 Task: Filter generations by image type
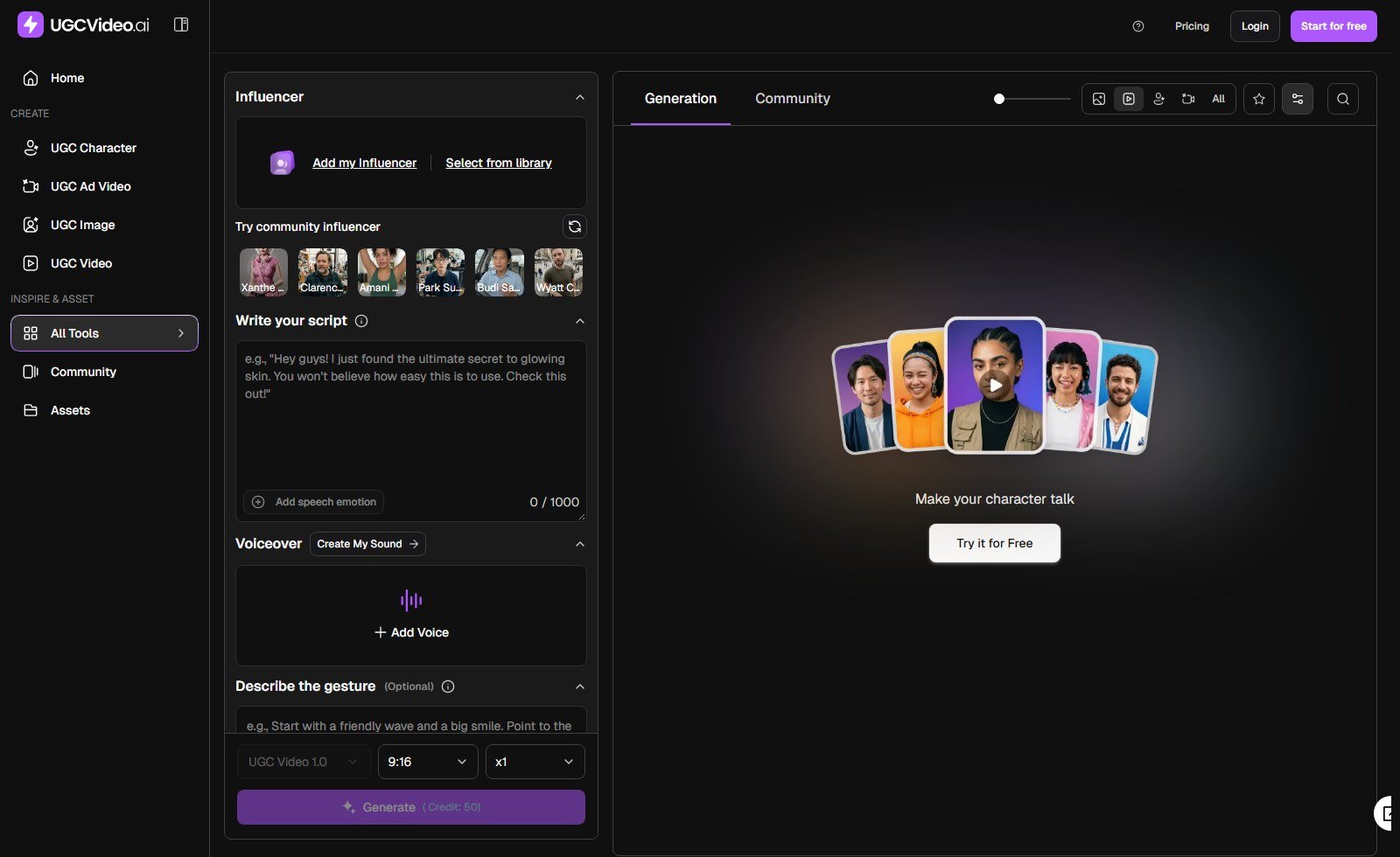[x=1099, y=99]
